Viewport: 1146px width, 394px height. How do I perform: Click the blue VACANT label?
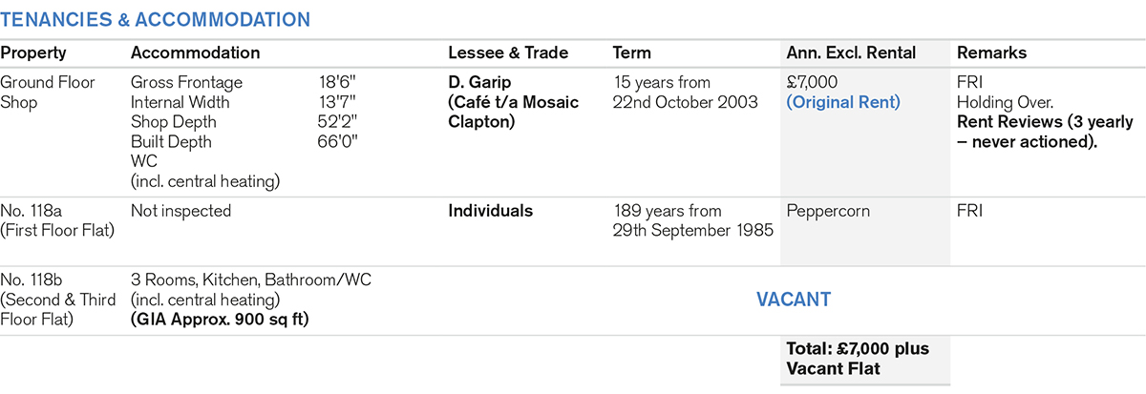tap(793, 300)
